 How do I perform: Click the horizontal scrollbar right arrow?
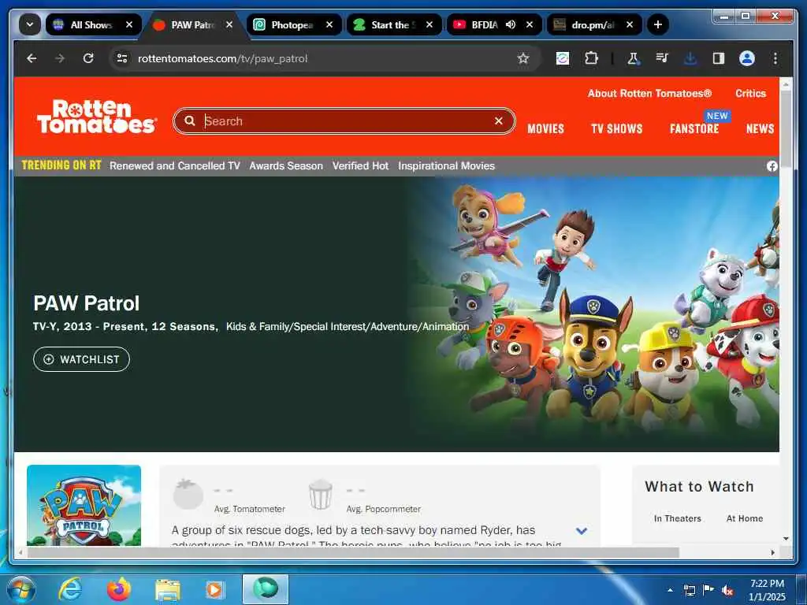[772, 552]
